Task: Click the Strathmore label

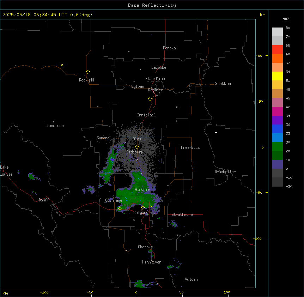Action: tap(182, 214)
